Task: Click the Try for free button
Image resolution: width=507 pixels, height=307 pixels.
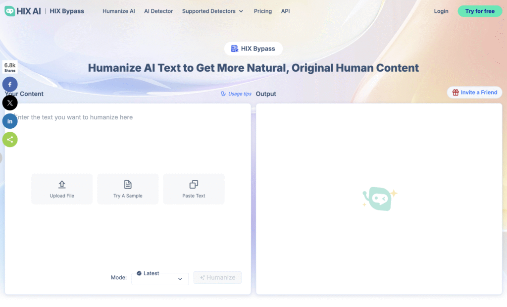Action: tap(479, 11)
